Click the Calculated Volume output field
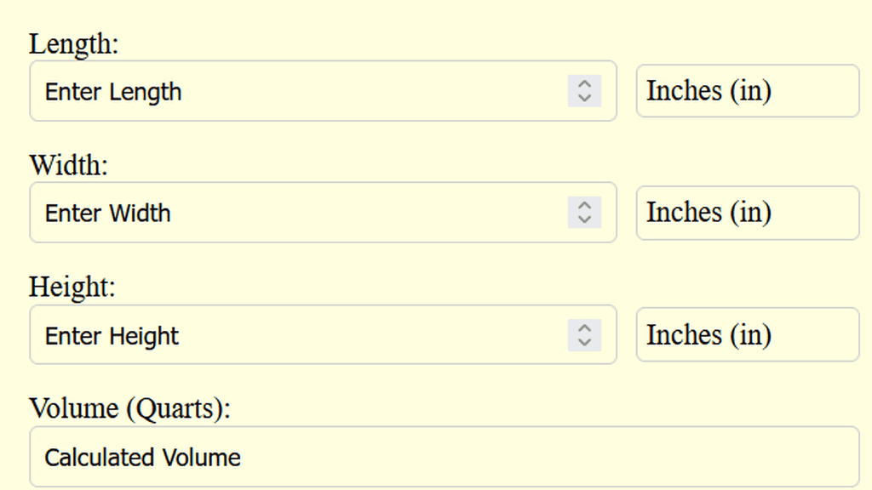The image size is (872, 490). (x=443, y=457)
